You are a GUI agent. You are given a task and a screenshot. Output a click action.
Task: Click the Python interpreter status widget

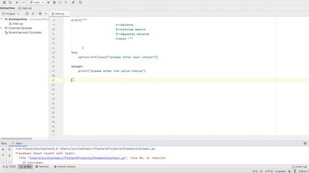pos(304,171)
